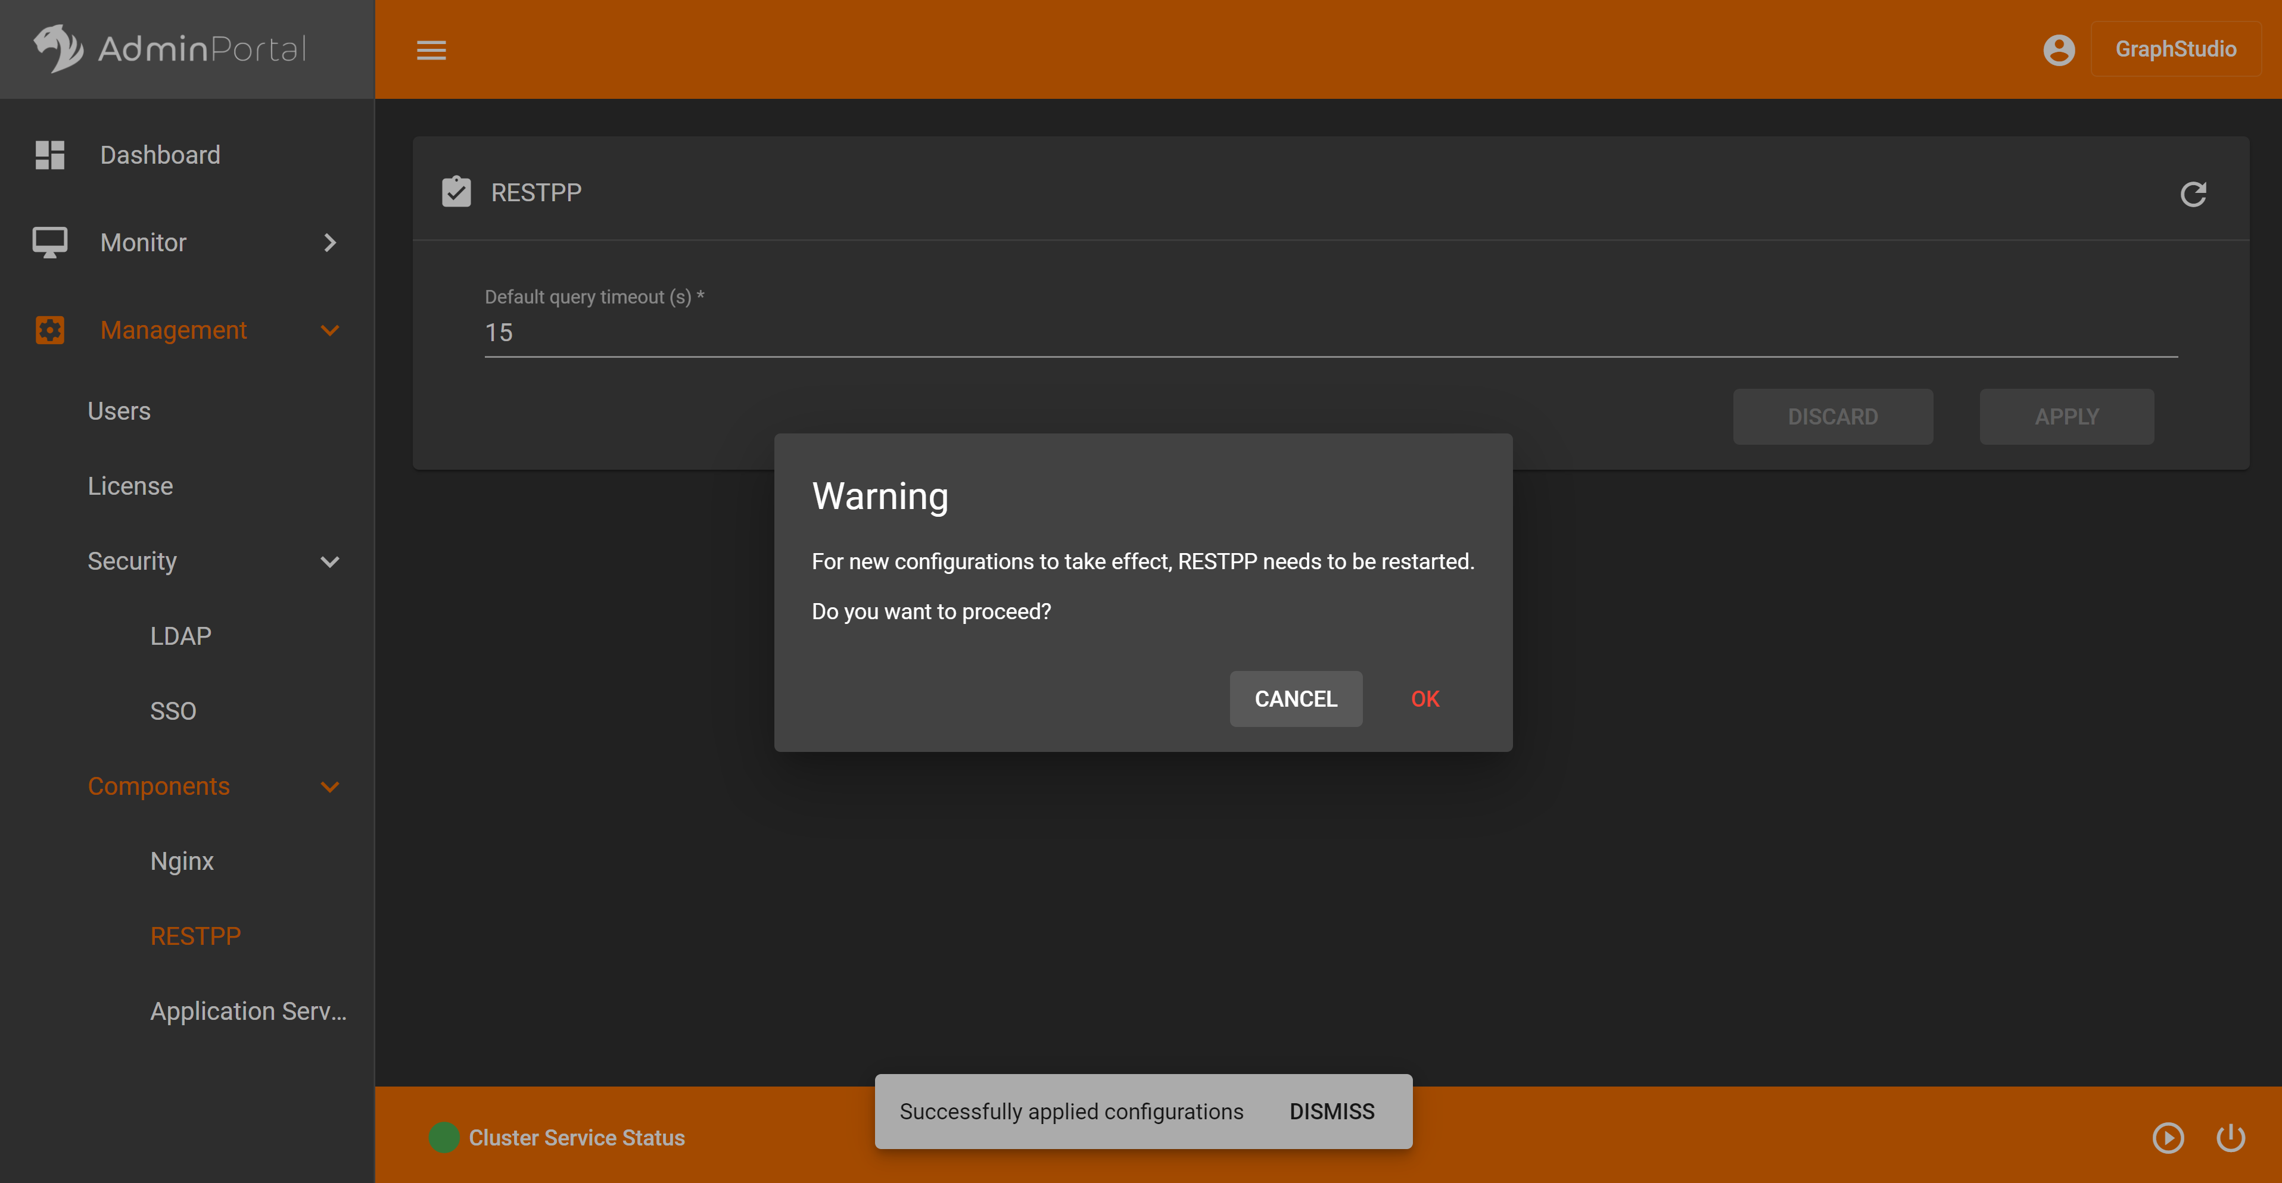
Task: Click the 'Default query timeout (s)' label
Action: pyautogui.click(x=593, y=296)
